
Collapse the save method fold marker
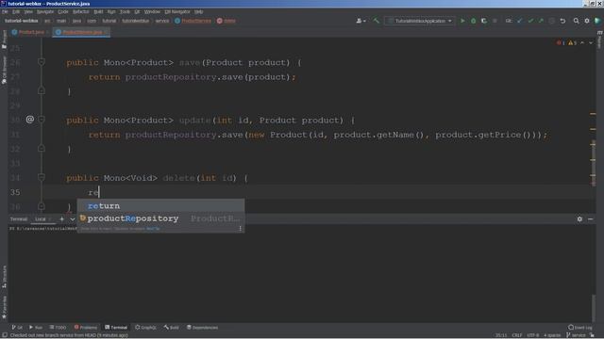click(x=42, y=62)
